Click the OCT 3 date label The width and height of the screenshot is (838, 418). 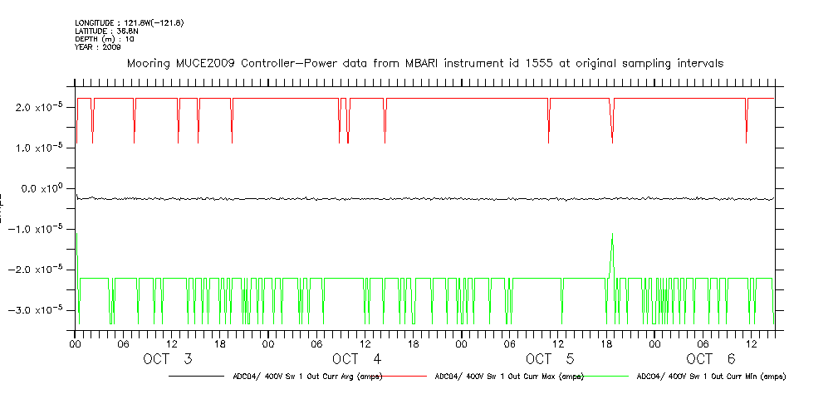click(168, 359)
